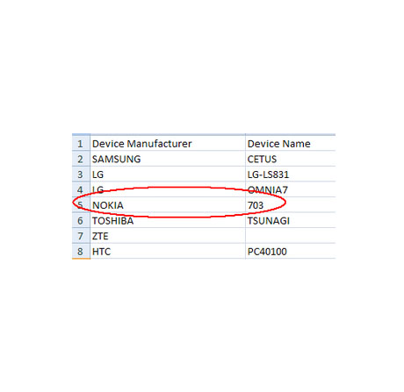Select the LG-LS831 cell

coord(291,175)
